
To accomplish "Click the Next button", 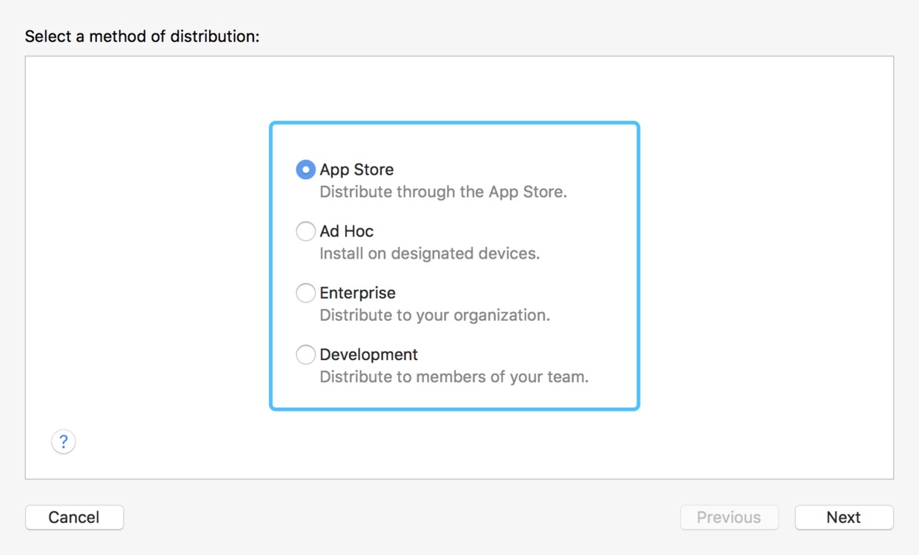I will coord(843,517).
